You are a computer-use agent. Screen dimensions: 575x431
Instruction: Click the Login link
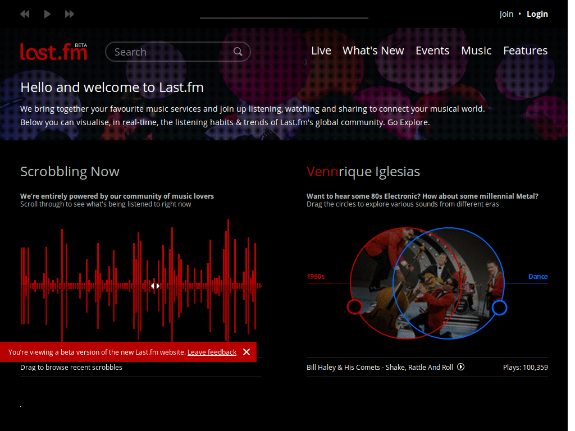537,13
